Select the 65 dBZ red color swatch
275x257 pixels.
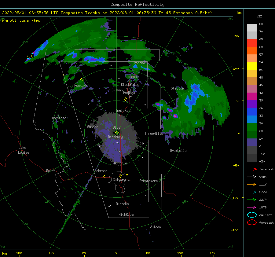coord(252,43)
